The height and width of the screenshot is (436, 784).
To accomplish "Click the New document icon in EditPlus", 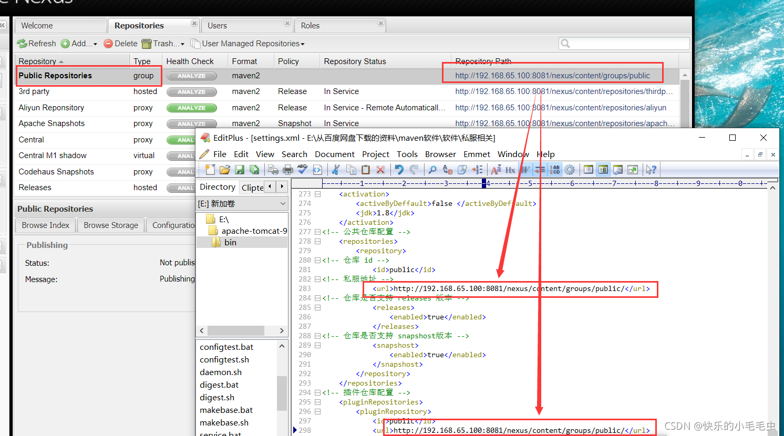I will [210, 170].
